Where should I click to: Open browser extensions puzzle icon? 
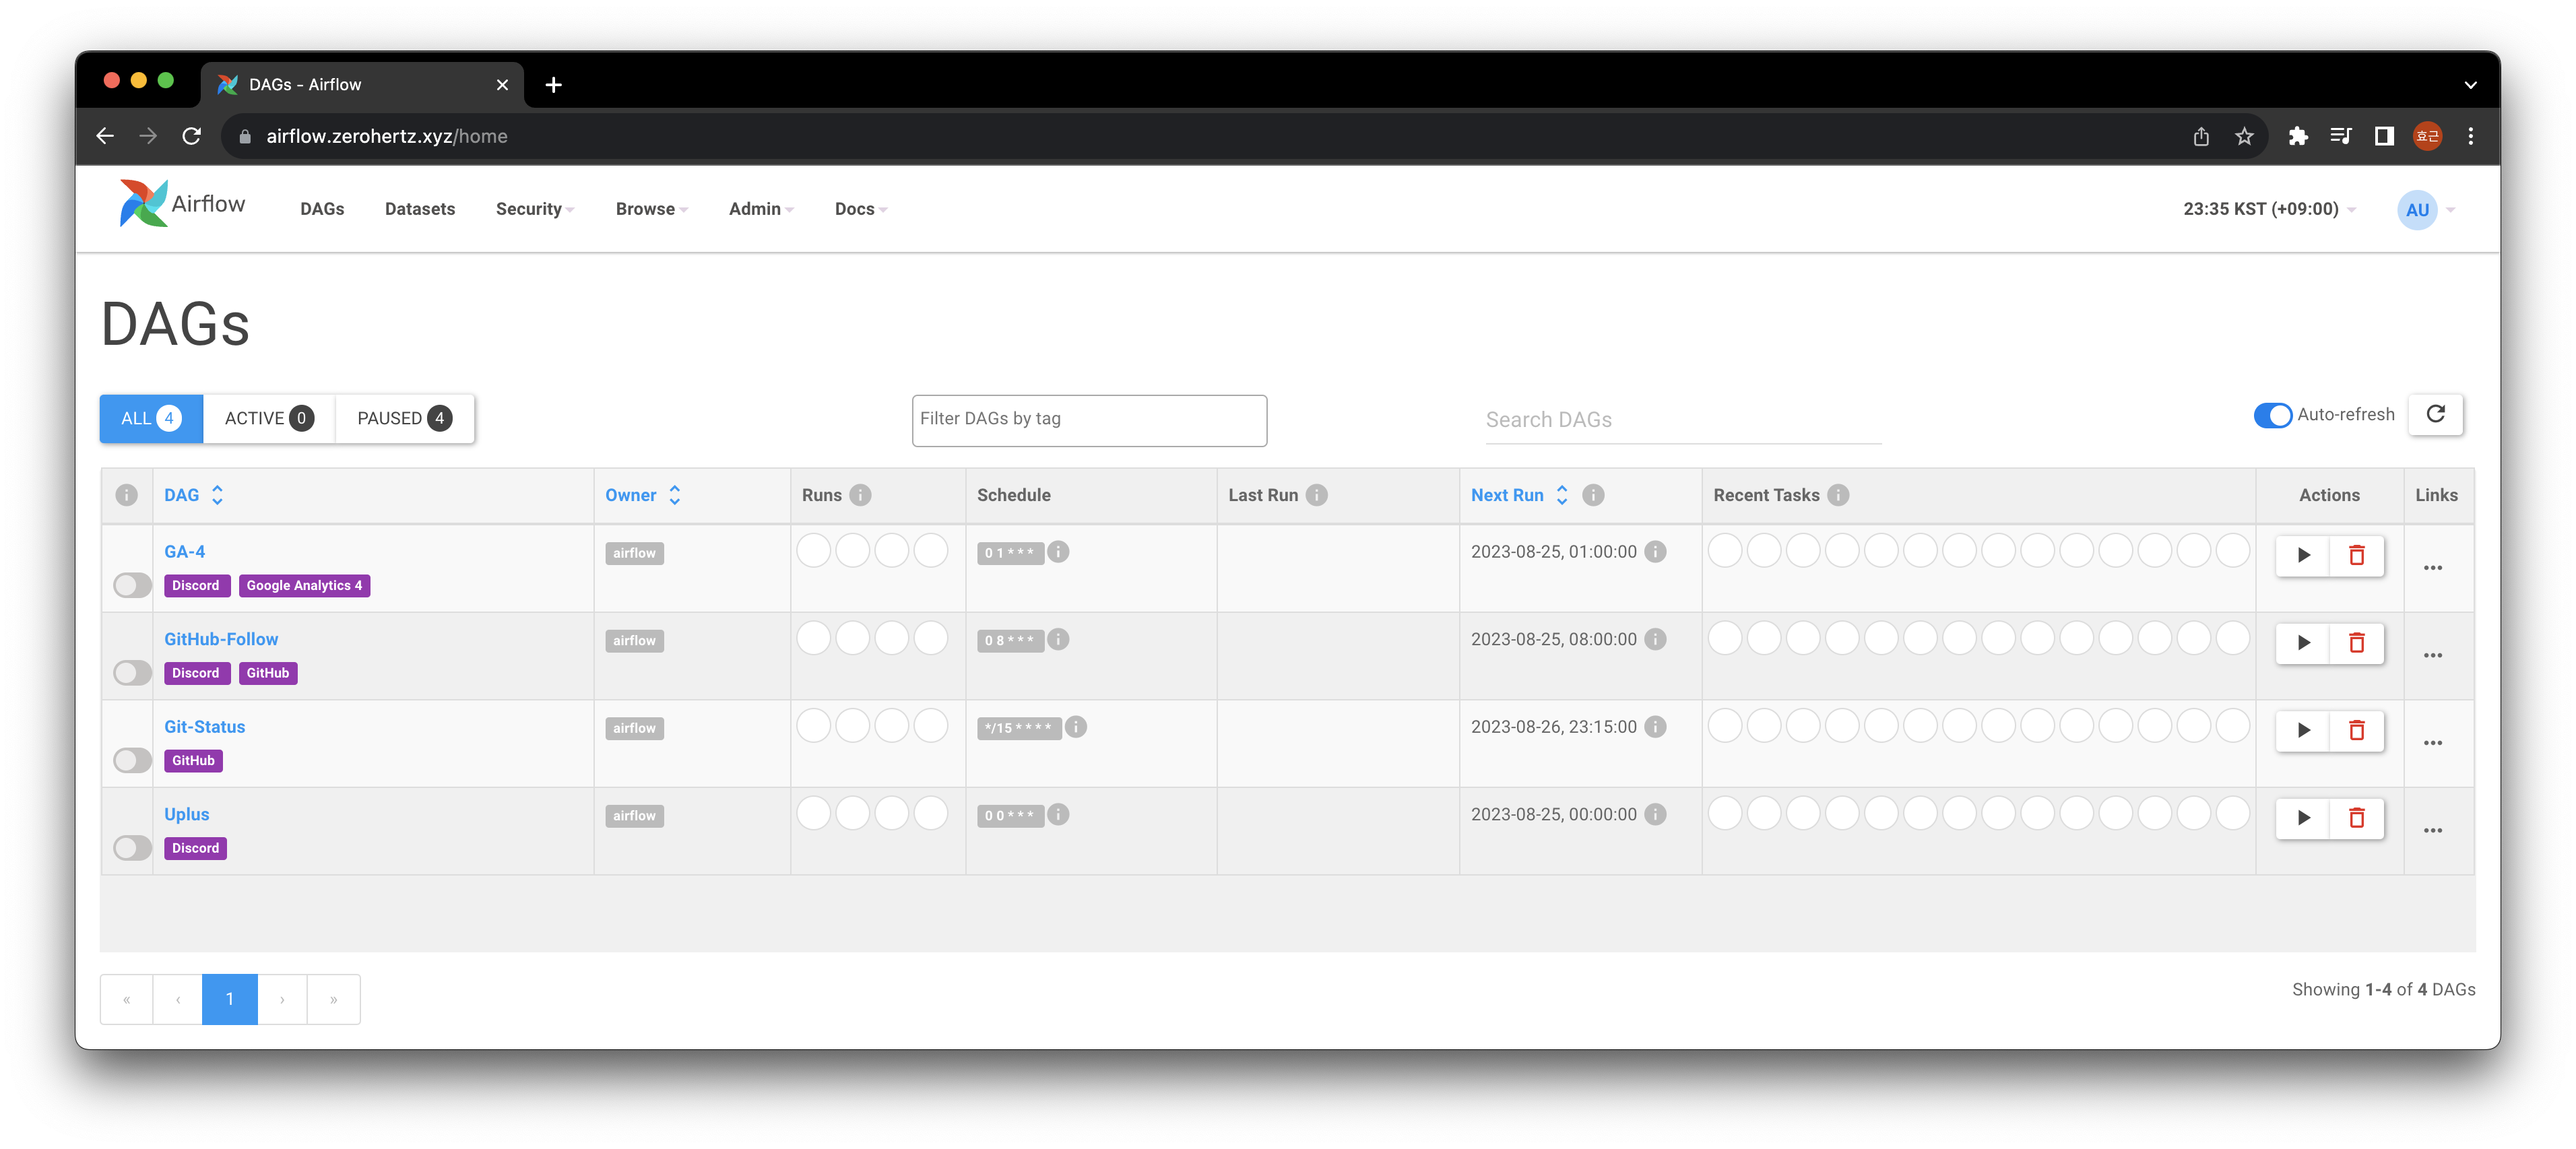[2297, 136]
